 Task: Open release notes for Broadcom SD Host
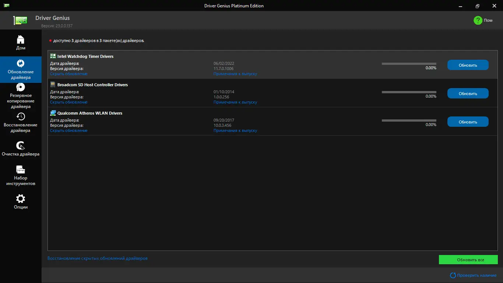point(235,102)
